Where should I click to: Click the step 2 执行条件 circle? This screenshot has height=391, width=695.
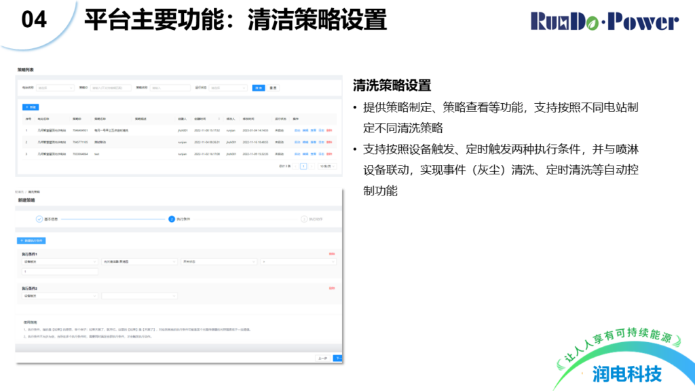172,219
